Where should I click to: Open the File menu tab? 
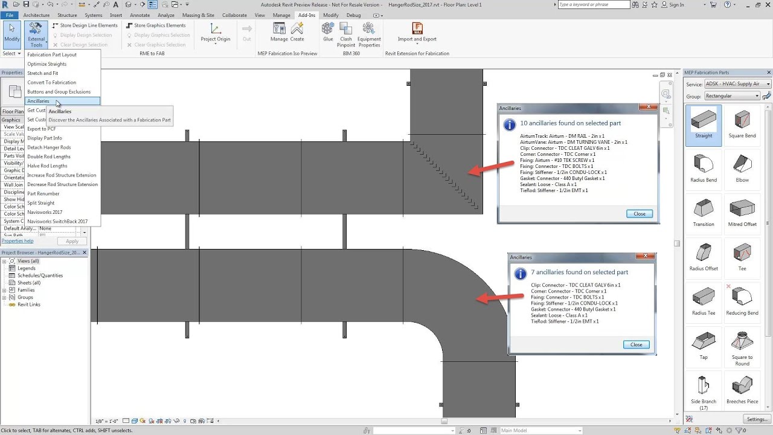tap(10, 15)
